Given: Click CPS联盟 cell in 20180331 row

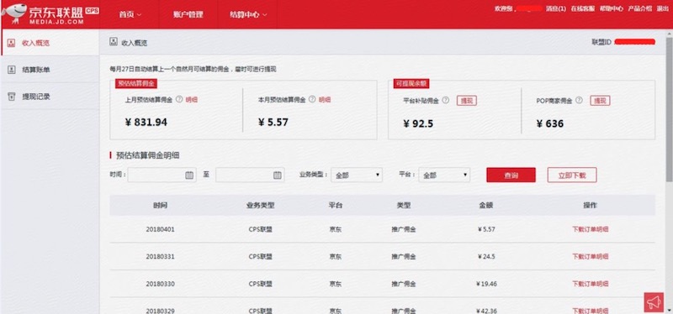Looking at the screenshot, I should tap(261, 257).
